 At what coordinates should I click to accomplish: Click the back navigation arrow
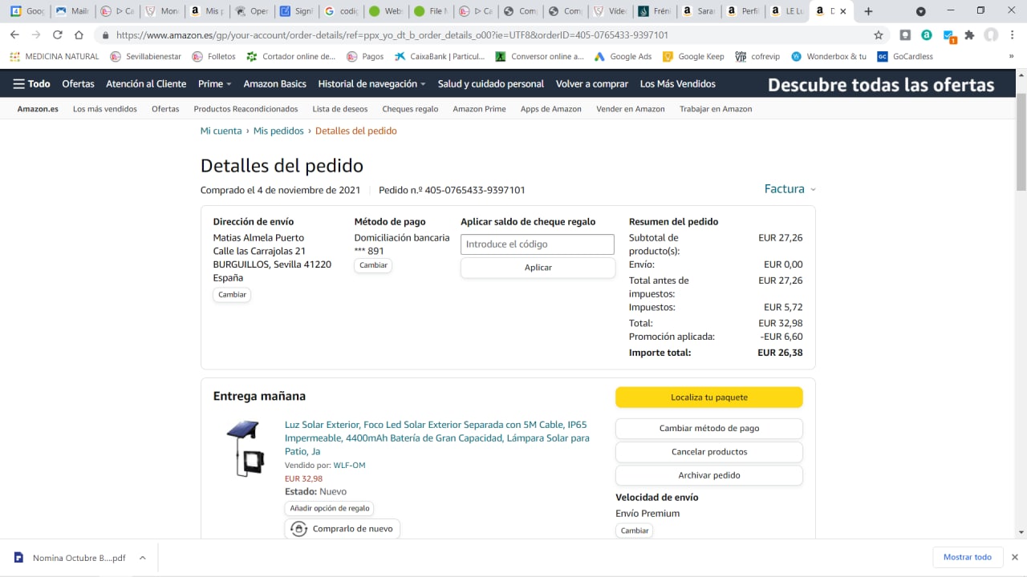coord(14,35)
